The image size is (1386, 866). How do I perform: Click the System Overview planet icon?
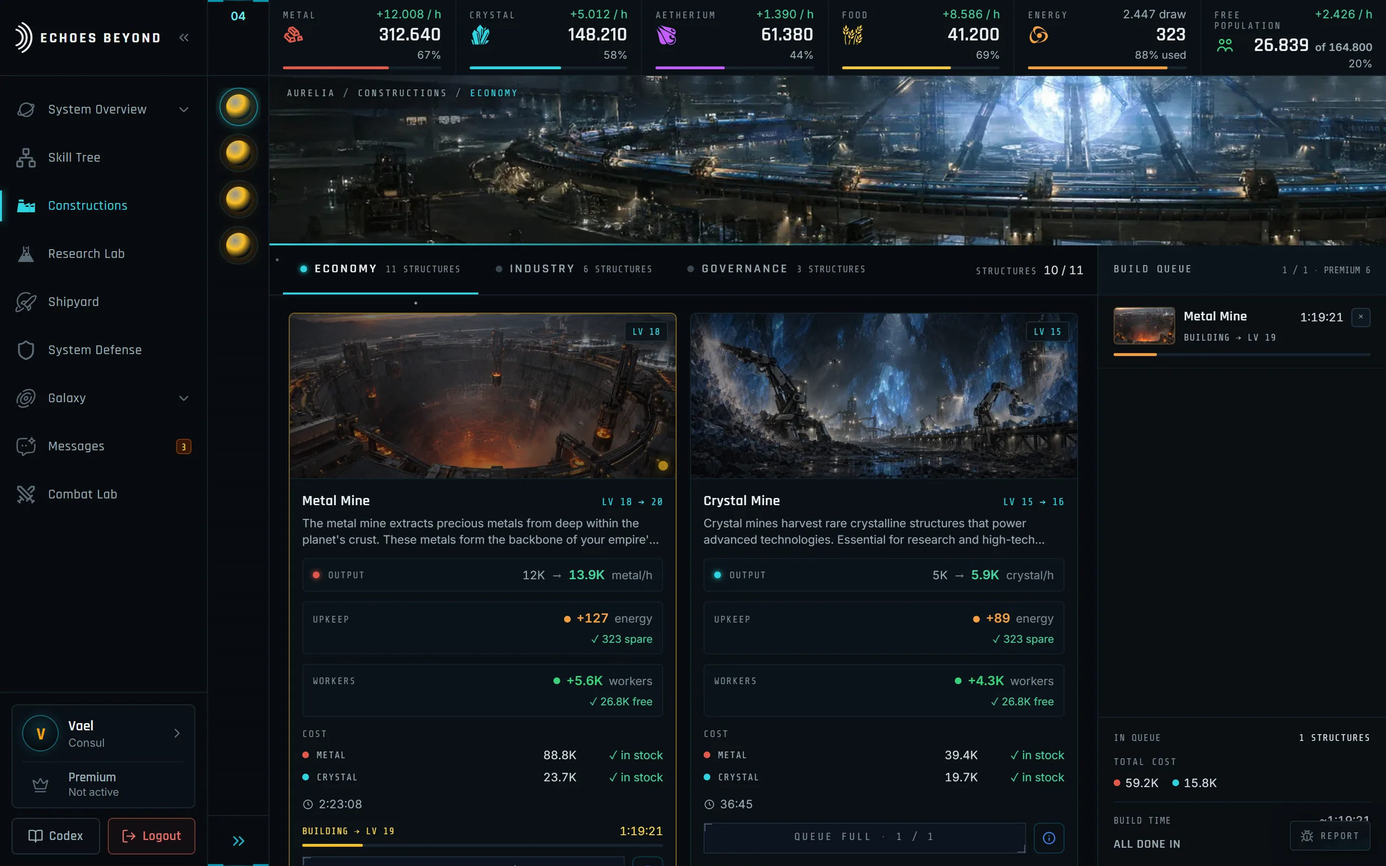tap(26, 109)
